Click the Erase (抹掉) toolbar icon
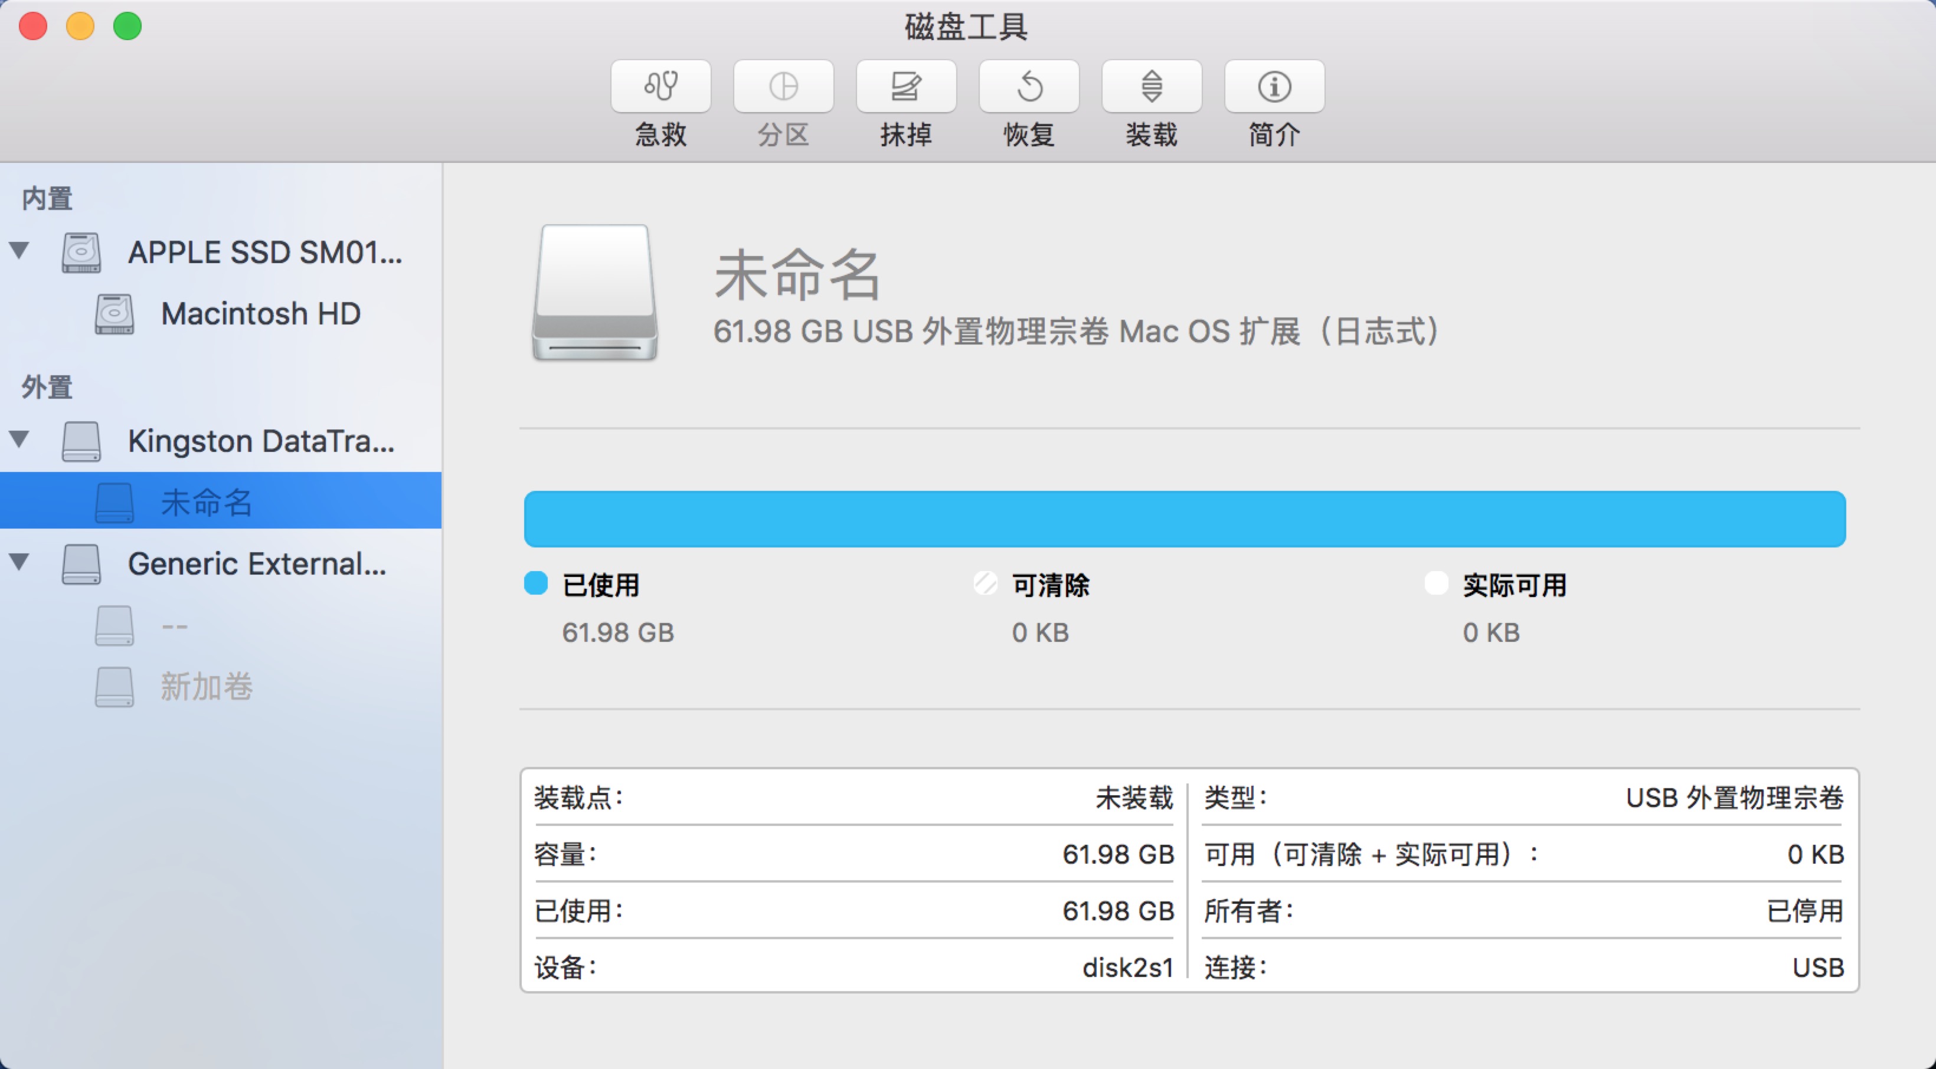 click(x=905, y=86)
